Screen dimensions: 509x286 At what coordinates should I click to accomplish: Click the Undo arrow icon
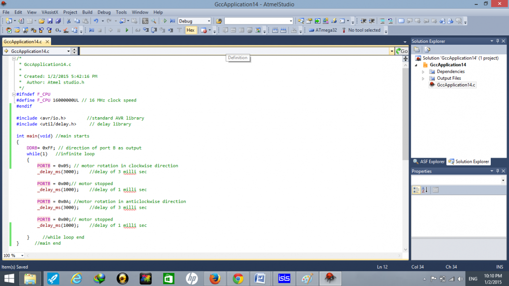click(96, 21)
